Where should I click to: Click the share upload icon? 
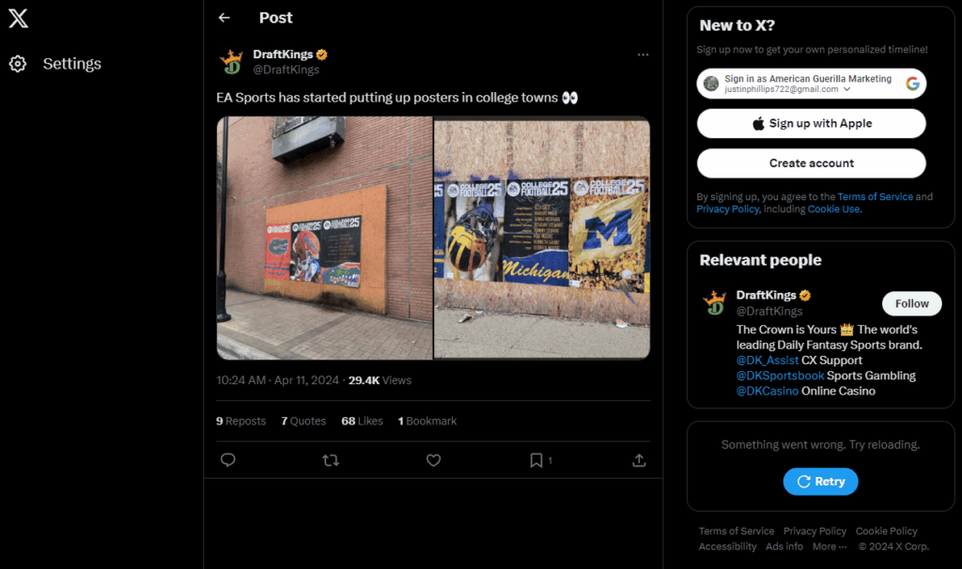pyautogui.click(x=639, y=460)
